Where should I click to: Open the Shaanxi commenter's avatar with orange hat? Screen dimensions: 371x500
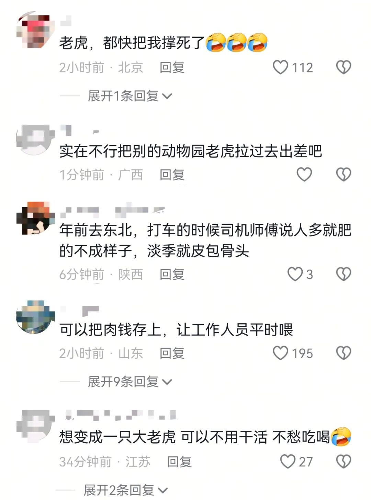35,218
